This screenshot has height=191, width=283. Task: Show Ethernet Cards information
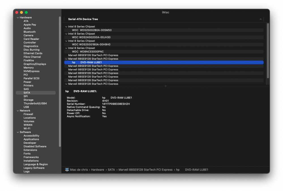click(33, 53)
